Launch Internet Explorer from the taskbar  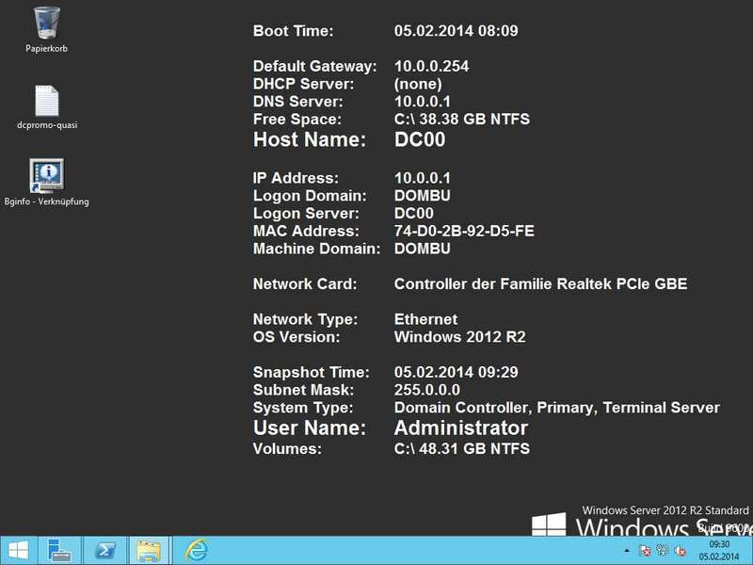click(x=196, y=551)
